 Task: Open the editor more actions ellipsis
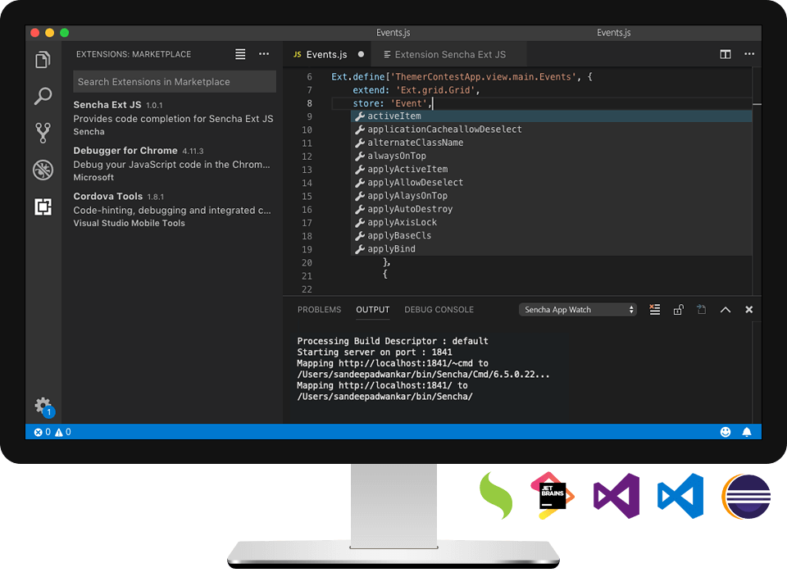point(749,54)
